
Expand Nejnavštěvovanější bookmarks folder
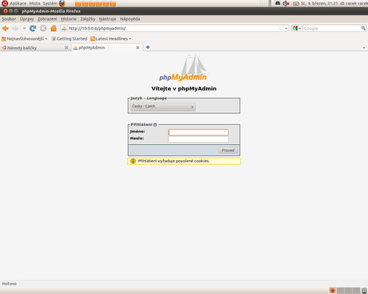24,39
